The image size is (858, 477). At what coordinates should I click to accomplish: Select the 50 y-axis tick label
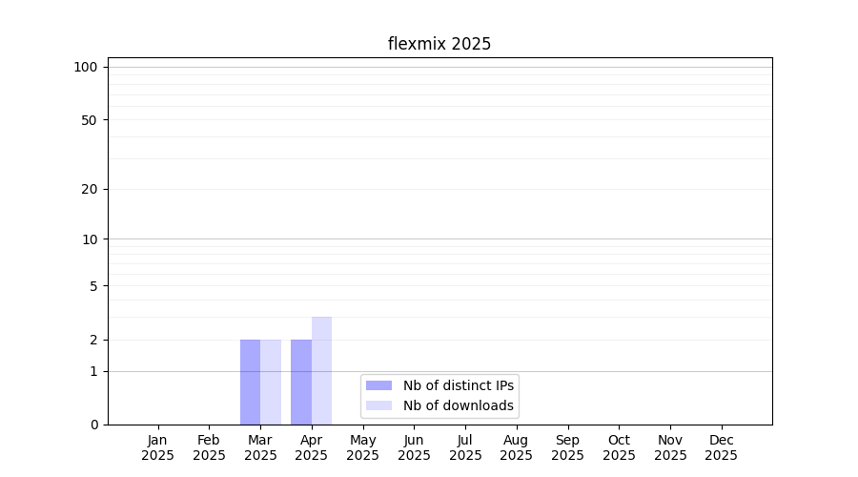(x=89, y=120)
